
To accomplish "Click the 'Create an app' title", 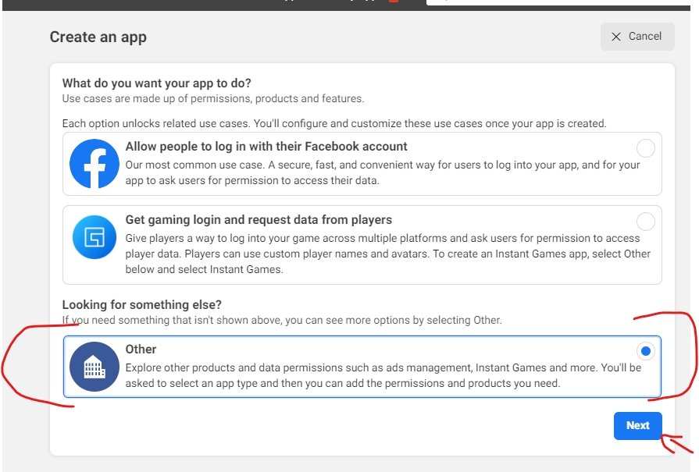I will 98,37.
